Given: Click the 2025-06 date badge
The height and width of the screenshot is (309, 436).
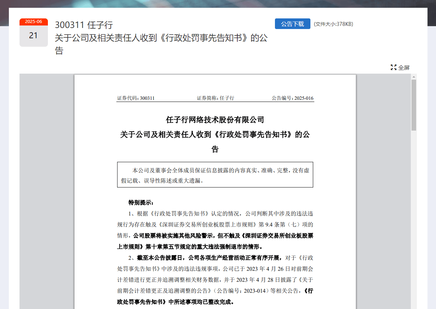Looking at the screenshot, I should (33, 22).
